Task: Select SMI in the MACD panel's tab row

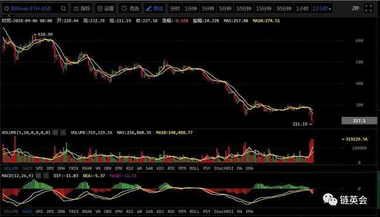Action: [x=39, y=211]
